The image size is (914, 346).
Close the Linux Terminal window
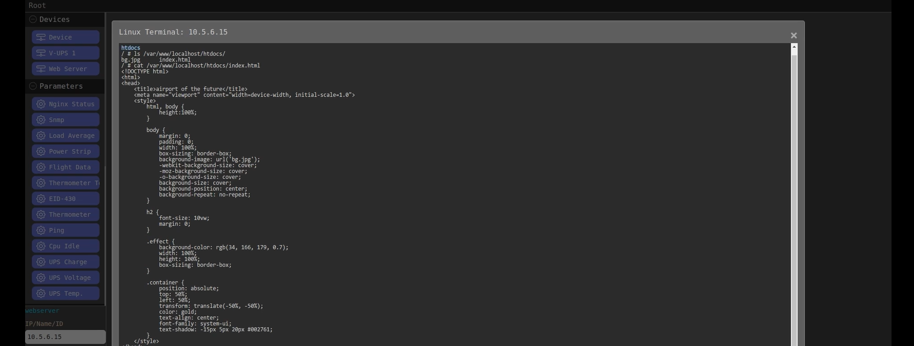pos(794,36)
